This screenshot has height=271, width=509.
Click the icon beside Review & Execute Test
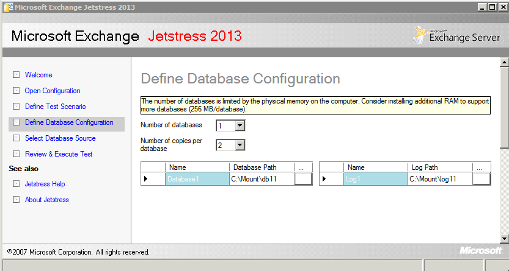click(x=16, y=154)
